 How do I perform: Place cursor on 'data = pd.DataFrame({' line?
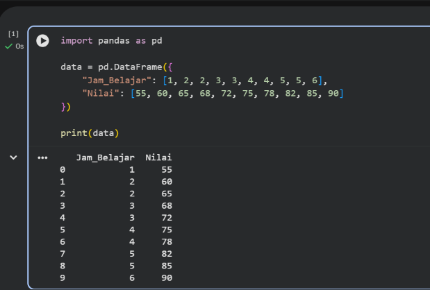pos(117,67)
